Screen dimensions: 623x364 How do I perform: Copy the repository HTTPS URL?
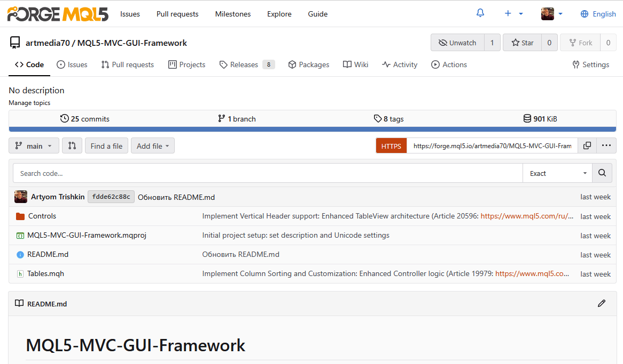[587, 145]
